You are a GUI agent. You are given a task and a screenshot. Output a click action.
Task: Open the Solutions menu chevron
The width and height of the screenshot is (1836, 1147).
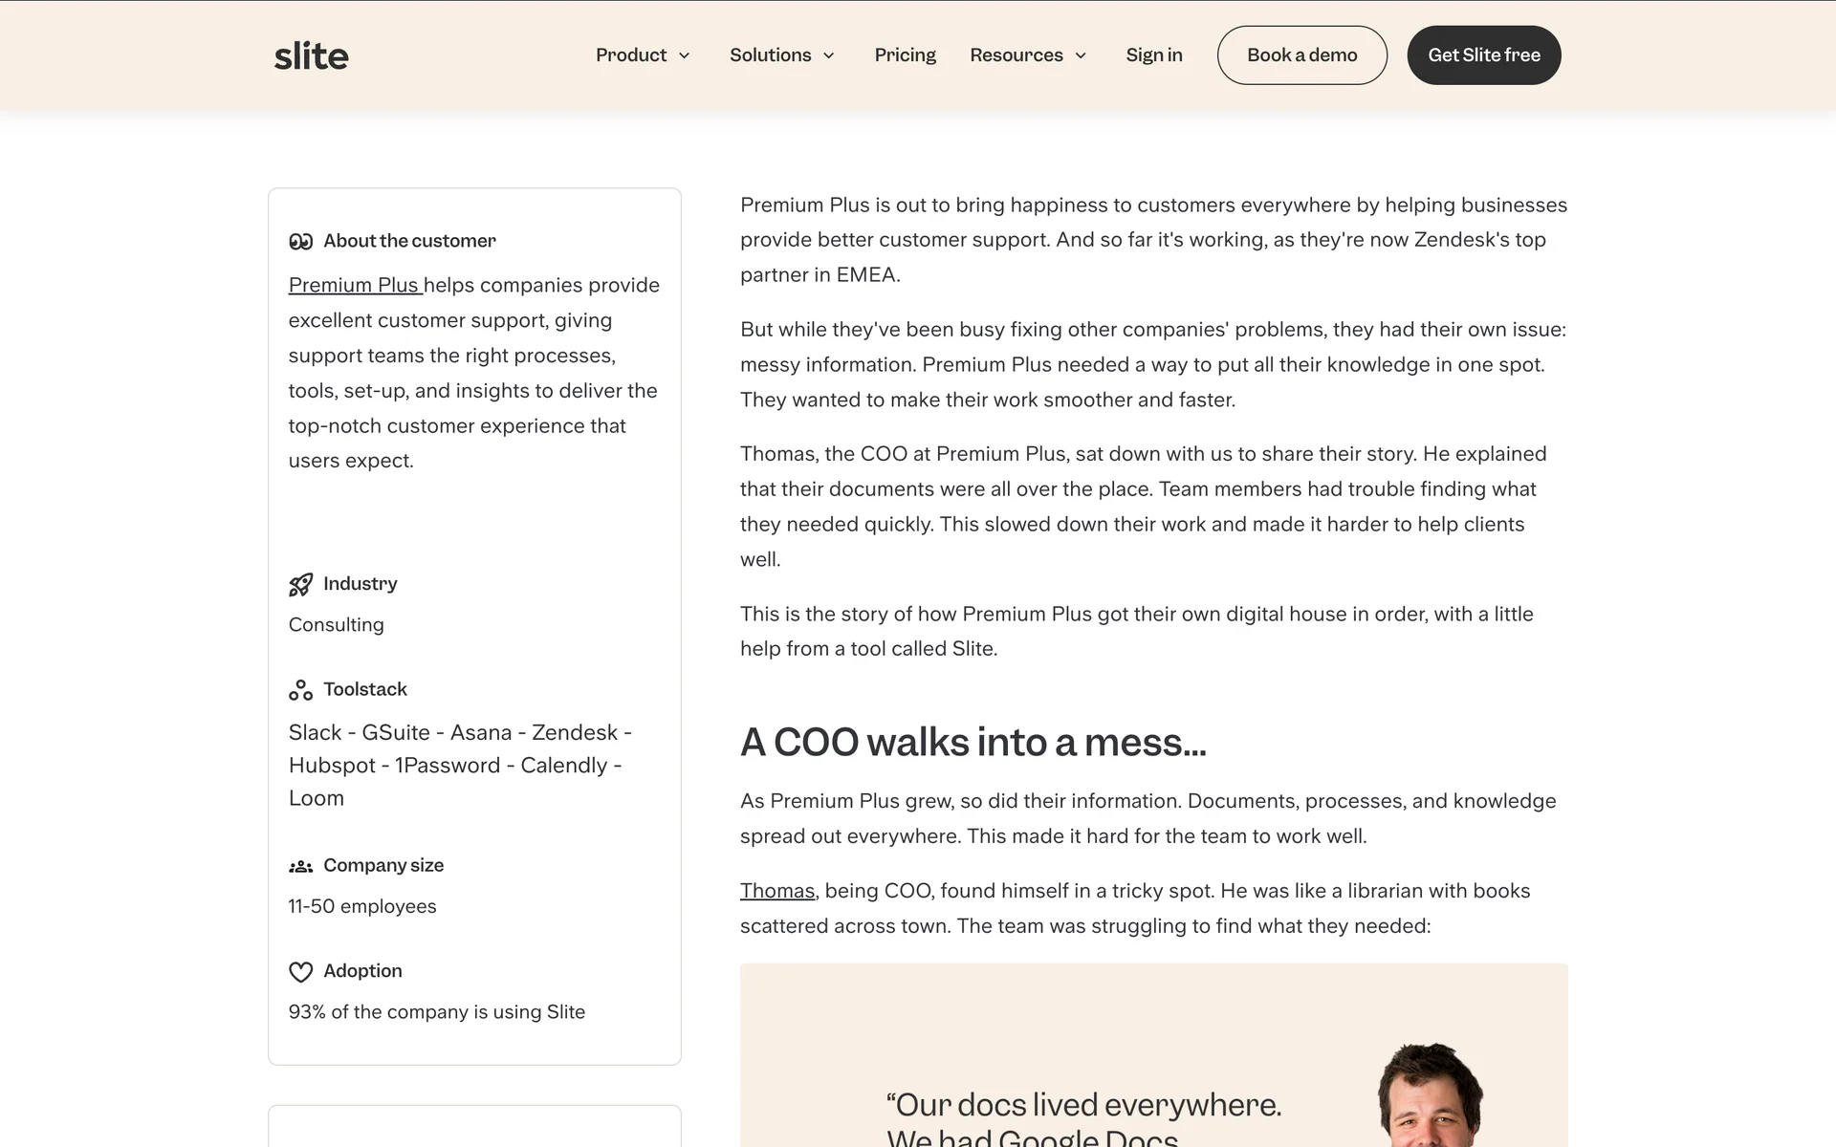[829, 55]
